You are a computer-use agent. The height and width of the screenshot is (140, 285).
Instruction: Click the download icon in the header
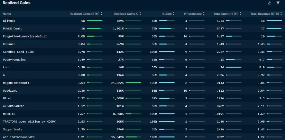click(x=270, y=3)
